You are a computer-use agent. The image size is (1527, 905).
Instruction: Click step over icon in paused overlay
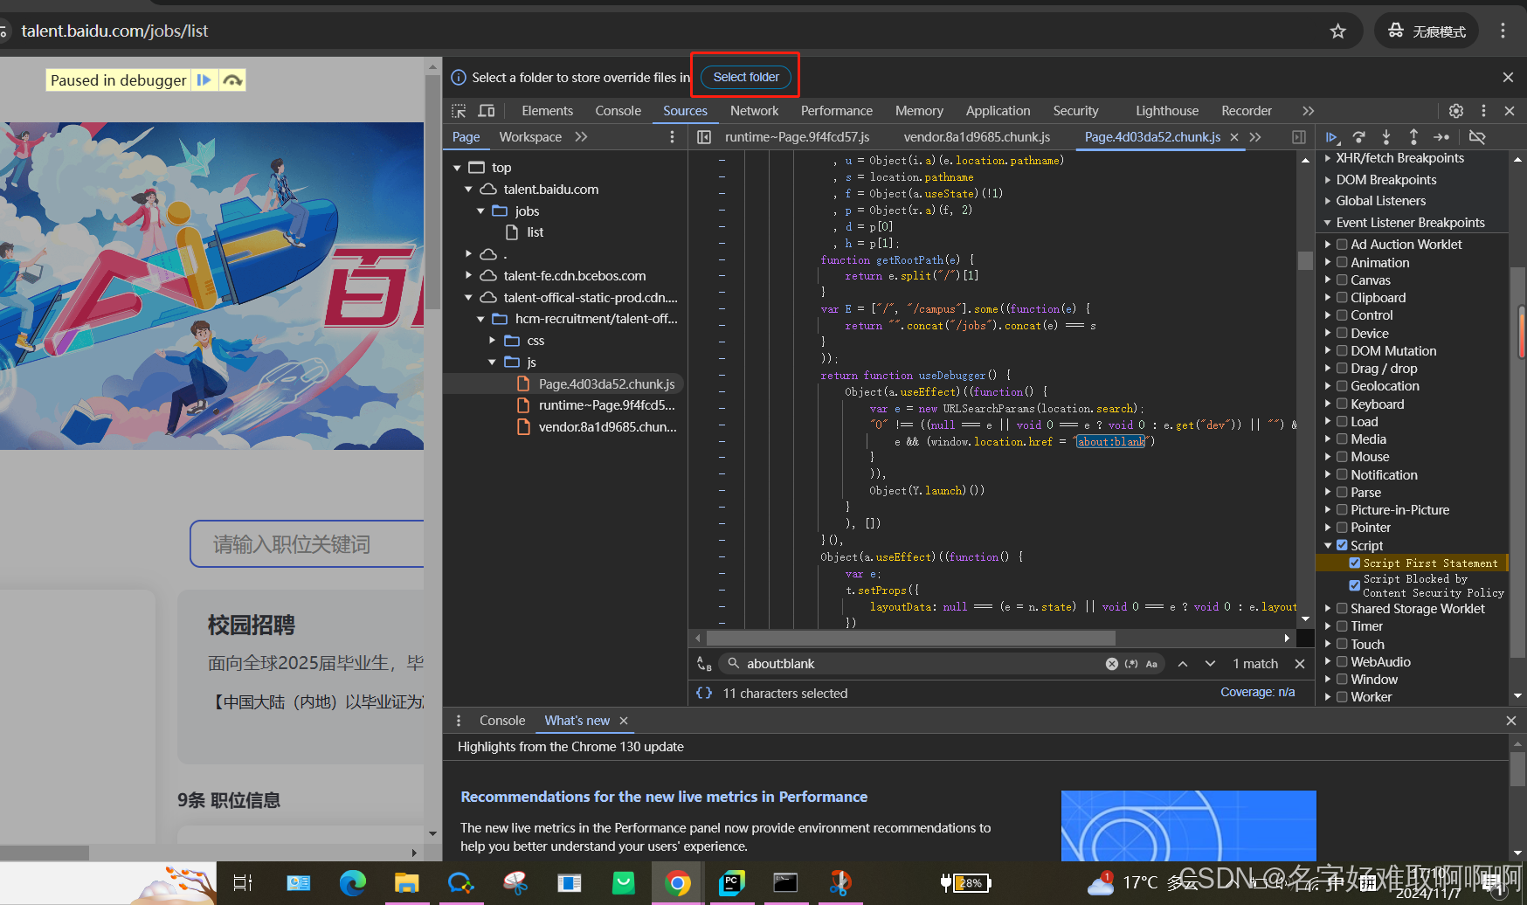[x=231, y=80]
